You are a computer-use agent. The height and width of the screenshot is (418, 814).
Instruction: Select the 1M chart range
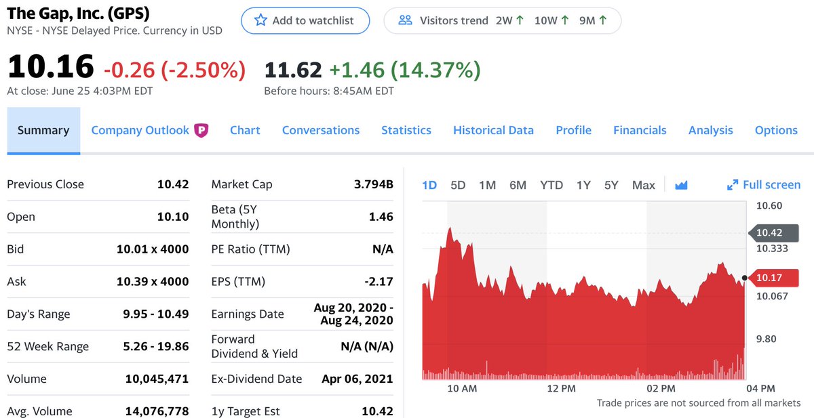click(x=487, y=185)
